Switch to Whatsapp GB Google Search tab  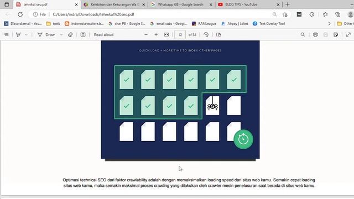[x=181, y=4]
